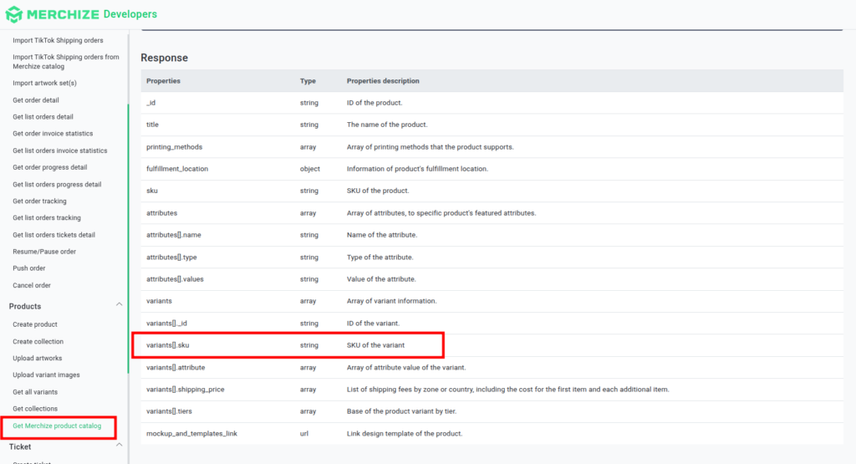Screen dimensions: 856x464
Task: Click the Properties description column header
Action: point(383,81)
